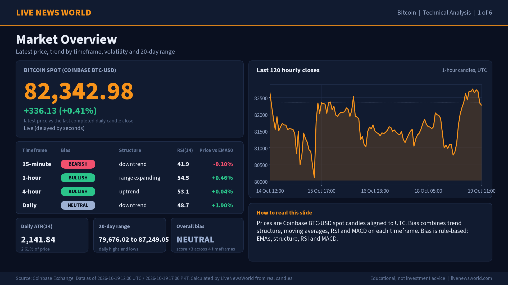This screenshot has width=508, height=285.
Task: Click the NEUTRAL badge in Daily row
Action: coord(78,205)
